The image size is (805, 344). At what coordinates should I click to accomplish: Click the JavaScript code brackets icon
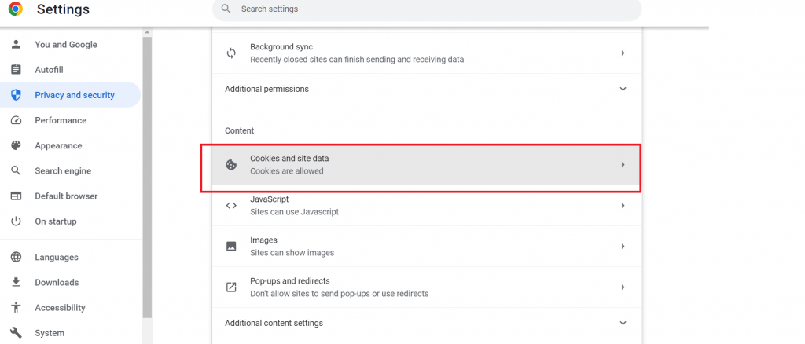pos(231,206)
